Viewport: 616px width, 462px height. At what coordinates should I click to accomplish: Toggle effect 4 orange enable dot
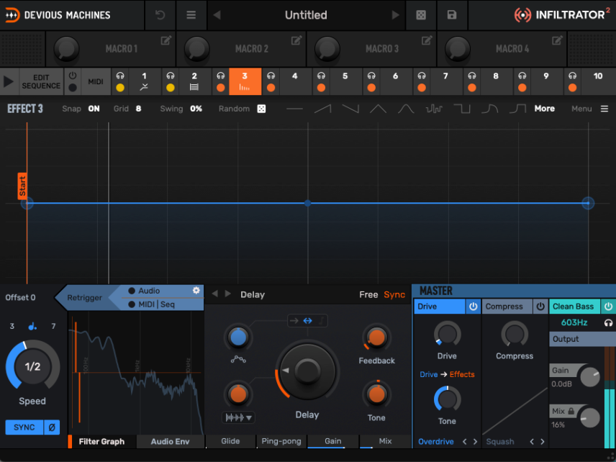(271, 88)
